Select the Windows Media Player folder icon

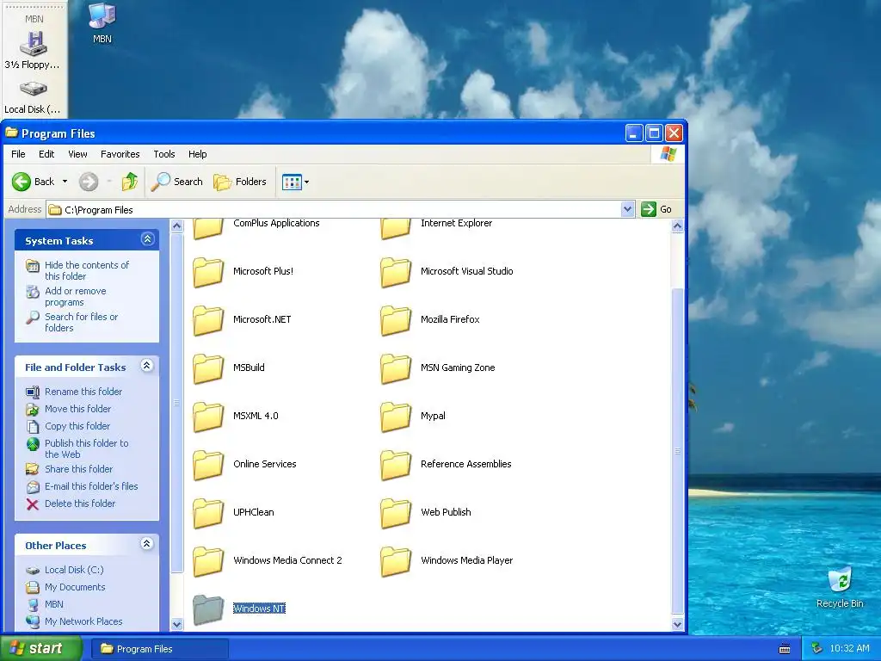click(396, 562)
